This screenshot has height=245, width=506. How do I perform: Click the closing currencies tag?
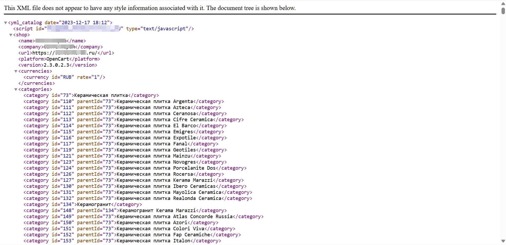point(37,83)
